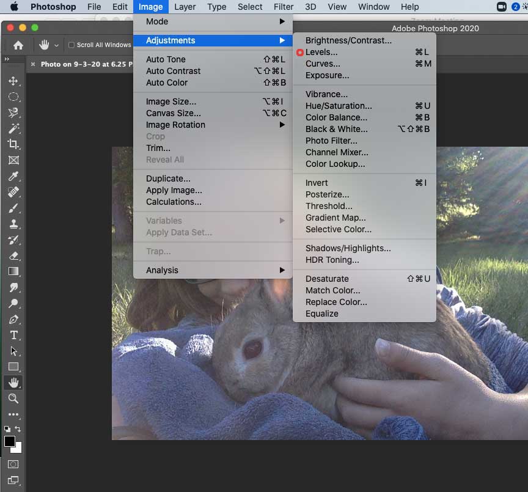
Task: Choose Curves adjustment
Action: point(364,64)
